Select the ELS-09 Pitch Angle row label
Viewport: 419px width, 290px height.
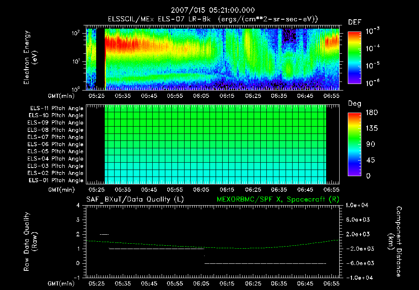(x=56, y=123)
